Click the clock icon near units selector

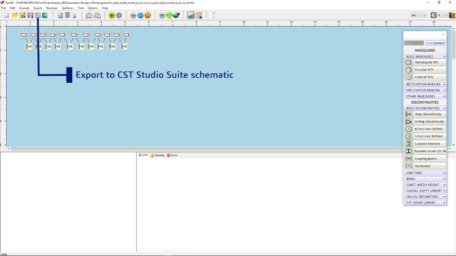[434, 15]
